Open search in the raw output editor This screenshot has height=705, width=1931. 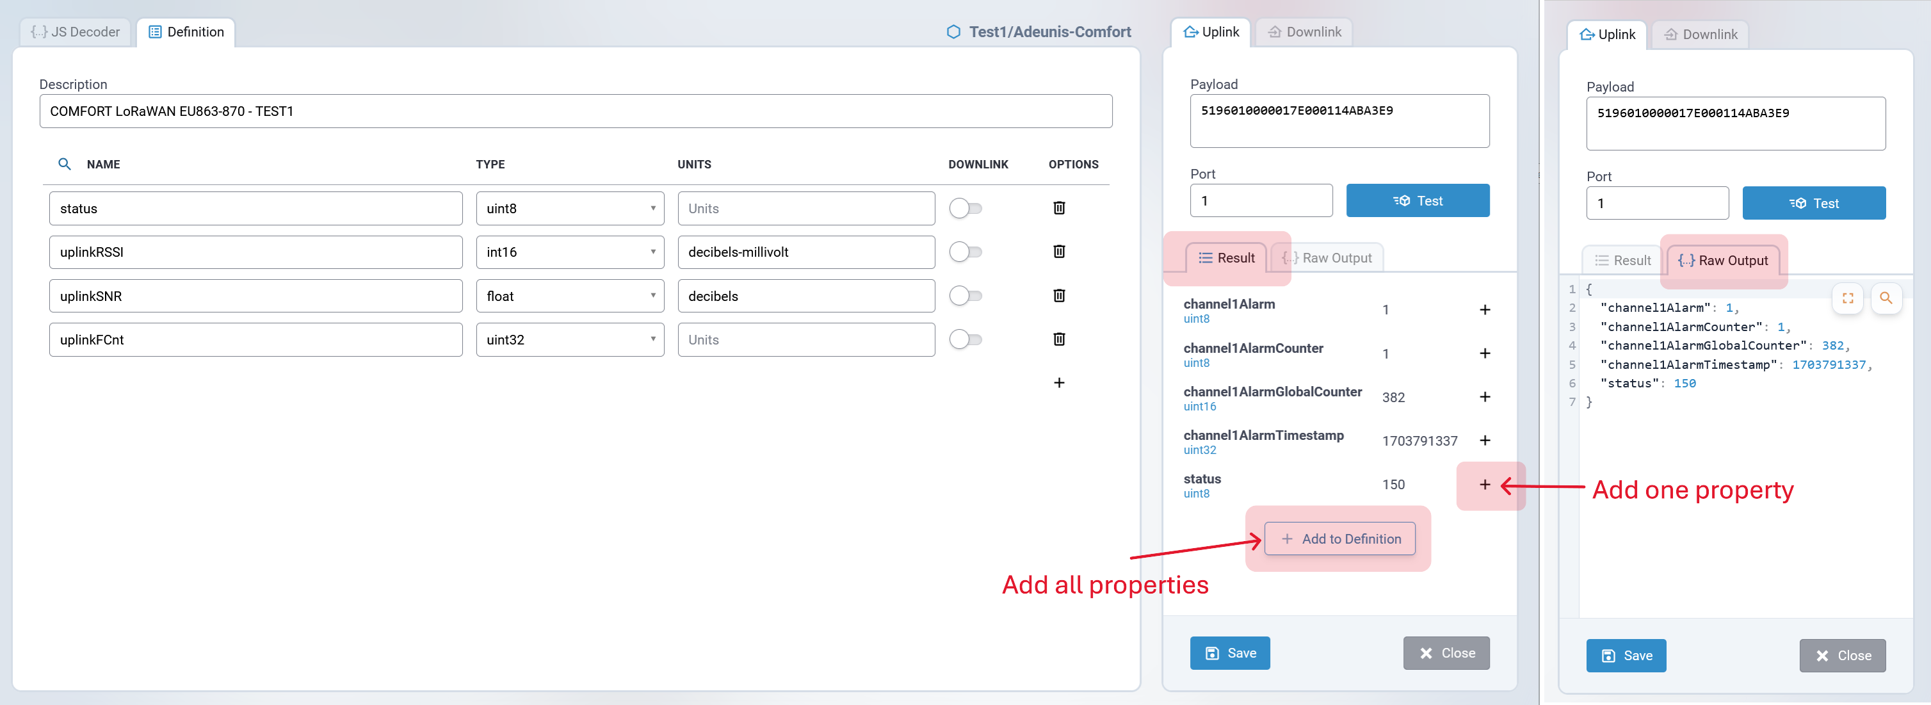1886,298
